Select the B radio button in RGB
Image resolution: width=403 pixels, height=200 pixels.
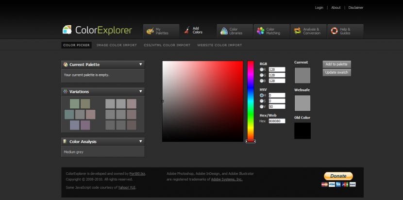tap(262, 81)
